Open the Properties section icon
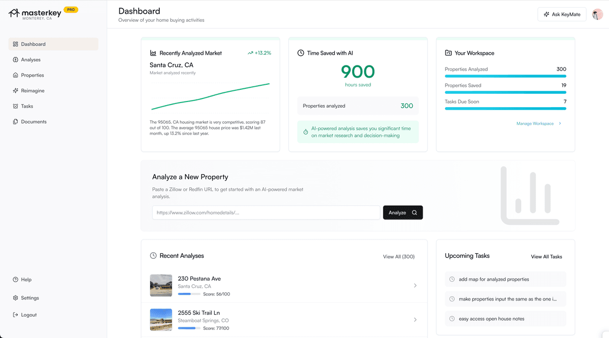The height and width of the screenshot is (338, 609). click(x=15, y=75)
